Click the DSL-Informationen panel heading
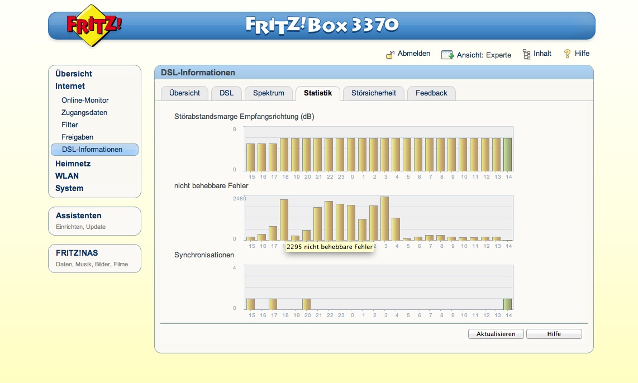This screenshot has height=383, width=638. tap(198, 73)
